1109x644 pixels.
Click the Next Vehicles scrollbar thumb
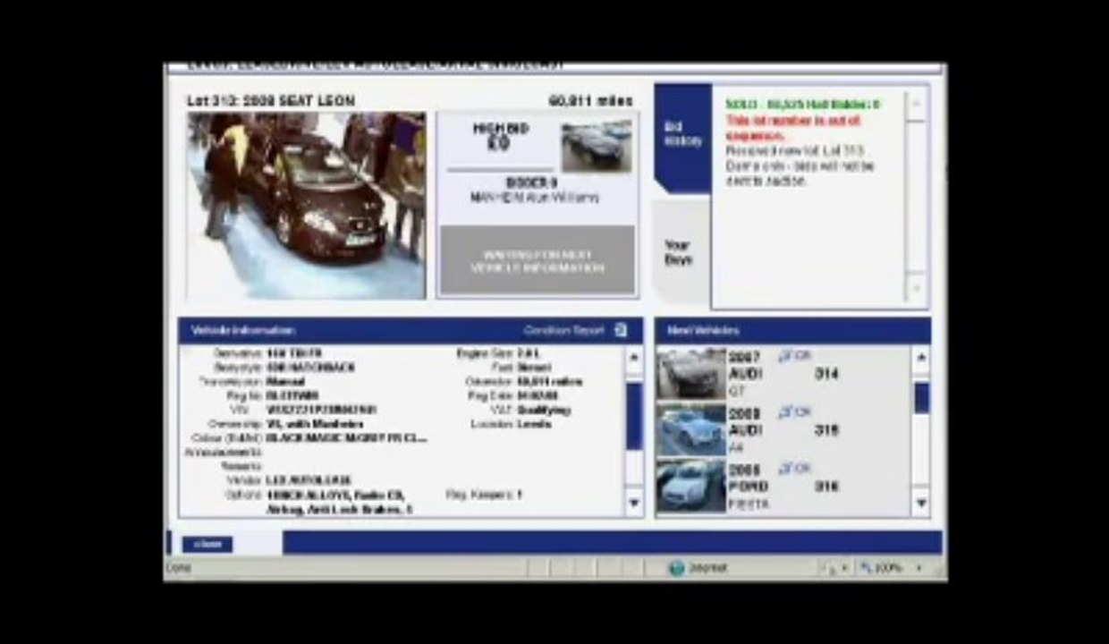pyautogui.click(x=921, y=397)
